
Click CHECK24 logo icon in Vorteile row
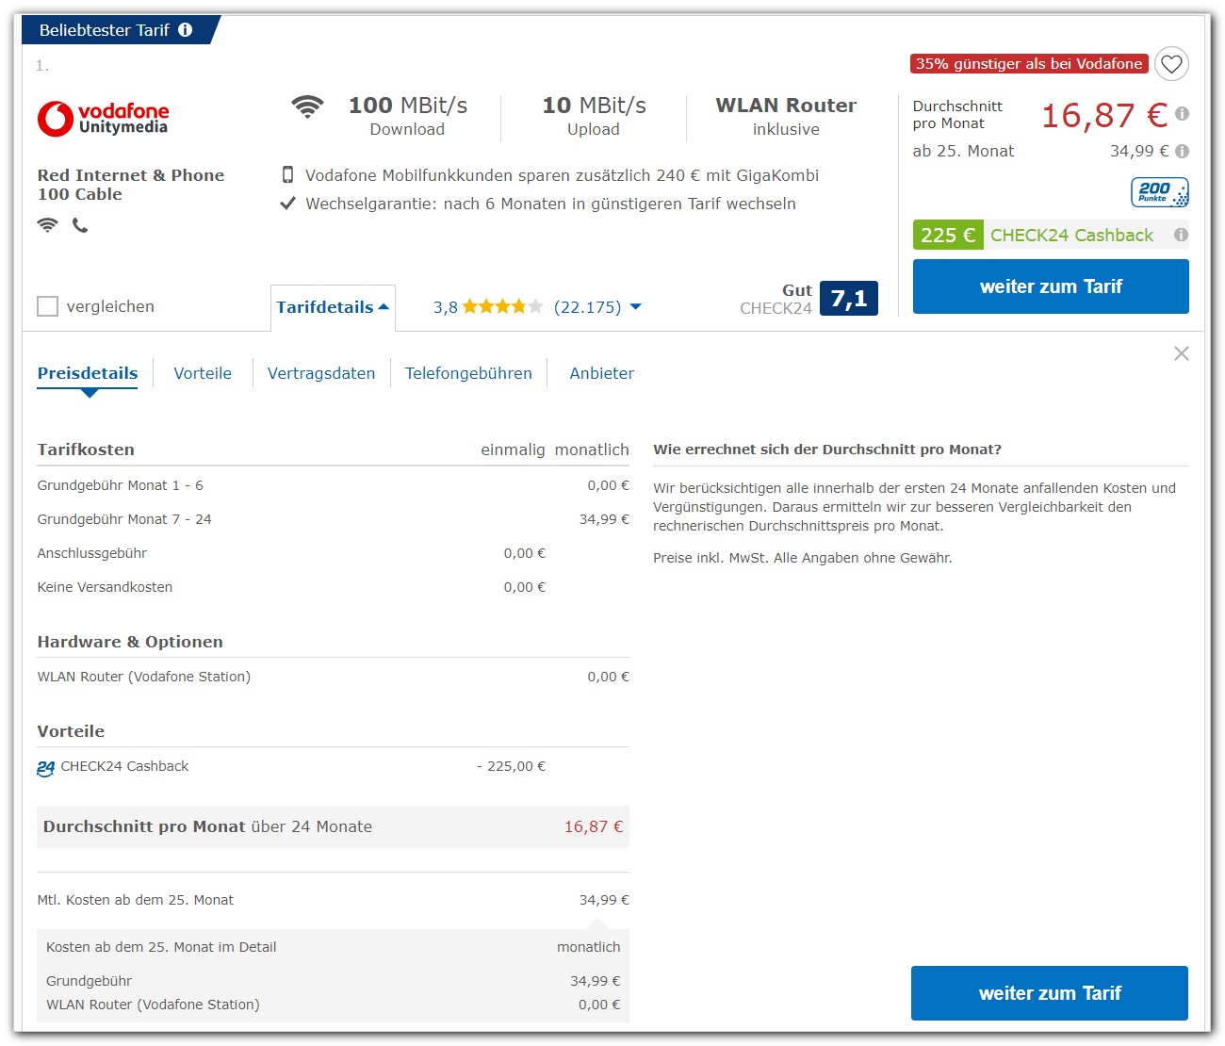[x=45, y=768]
